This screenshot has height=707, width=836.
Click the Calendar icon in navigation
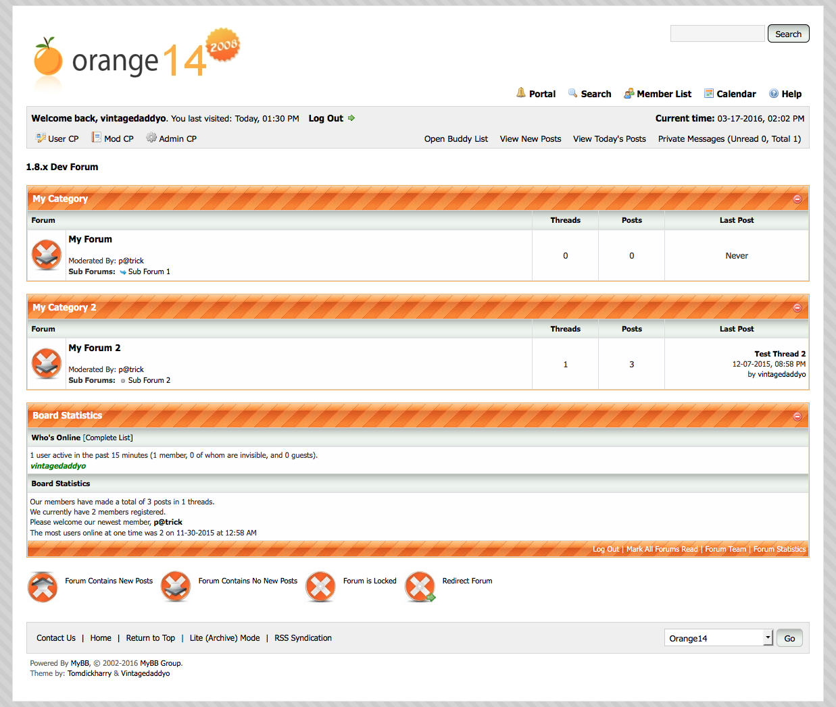click(709, 94)
